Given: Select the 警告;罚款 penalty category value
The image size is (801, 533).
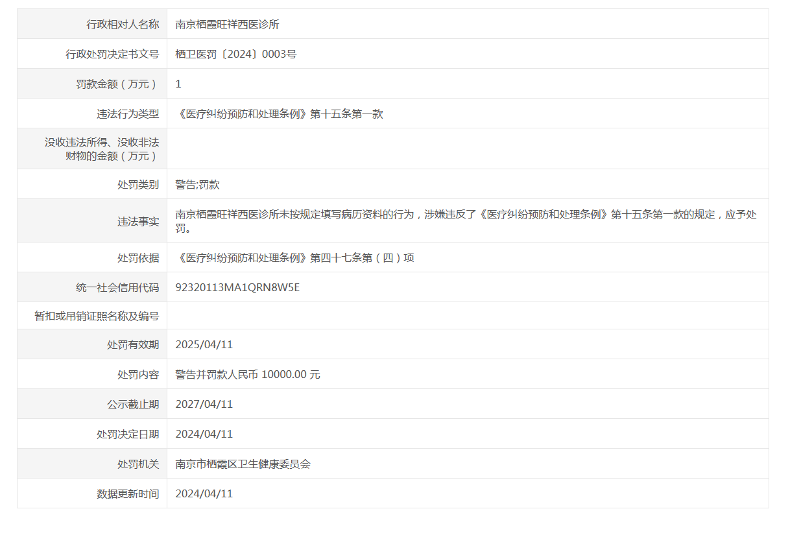Looking at the screenshot, I should tap(198, 185).
